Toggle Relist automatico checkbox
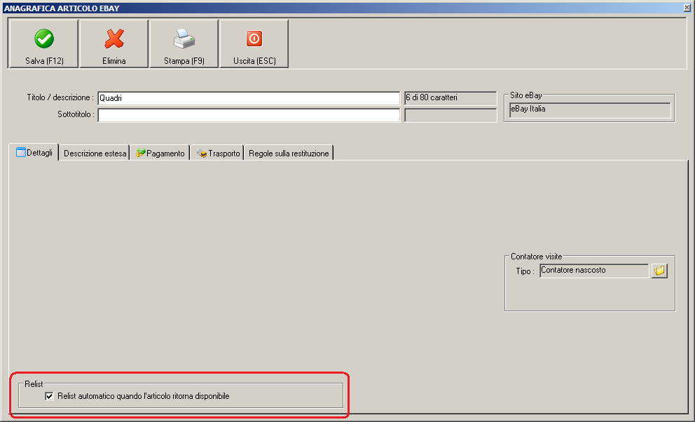The height and width of the screenshot is (422, 695). tap(49, 396)
